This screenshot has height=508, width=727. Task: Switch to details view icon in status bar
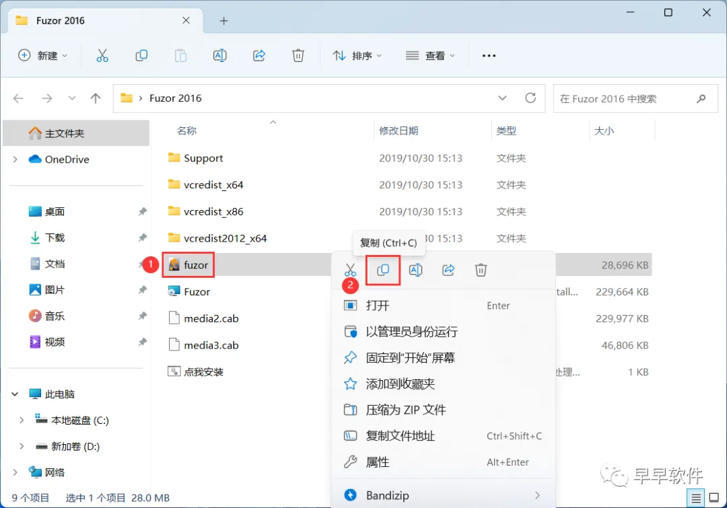pos(696,498)
